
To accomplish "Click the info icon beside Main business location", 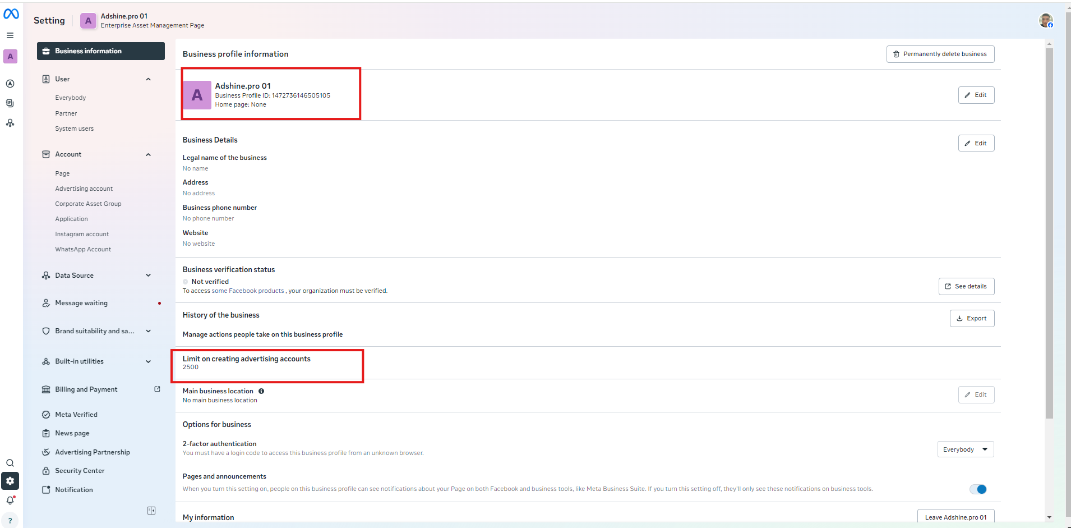I will (x=261, y=391).
